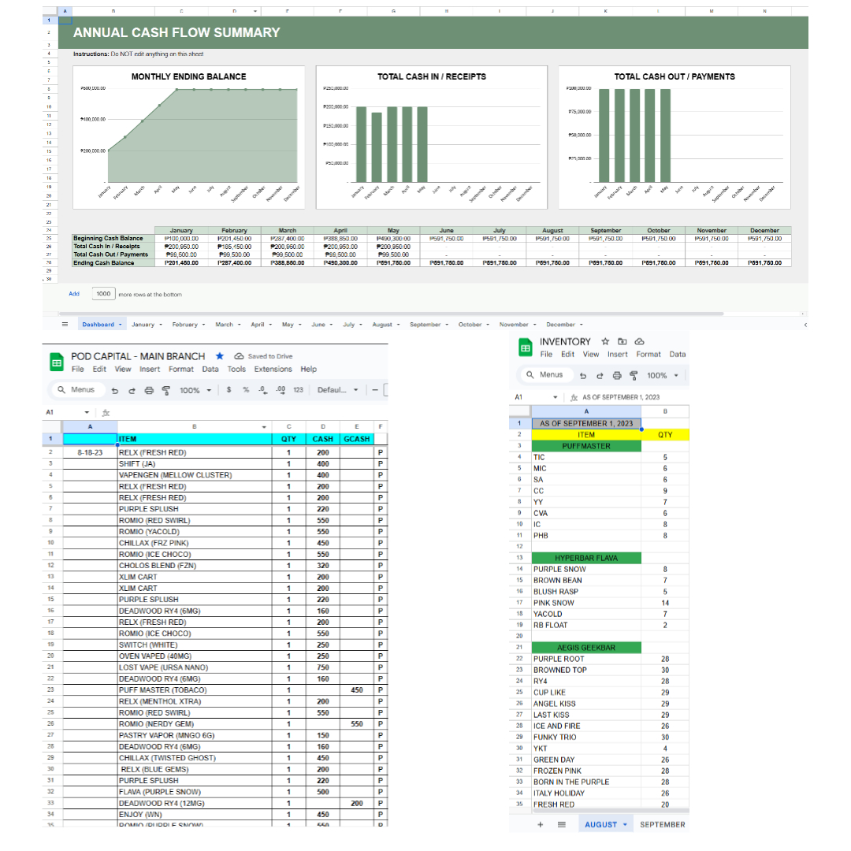Star the INVENTORY spreadsheet
This screenshot has height=851, width=851.
pos(605,341)
